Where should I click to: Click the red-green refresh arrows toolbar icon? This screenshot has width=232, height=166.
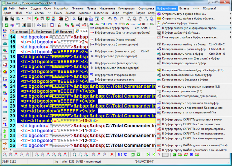tap(36, 19)
